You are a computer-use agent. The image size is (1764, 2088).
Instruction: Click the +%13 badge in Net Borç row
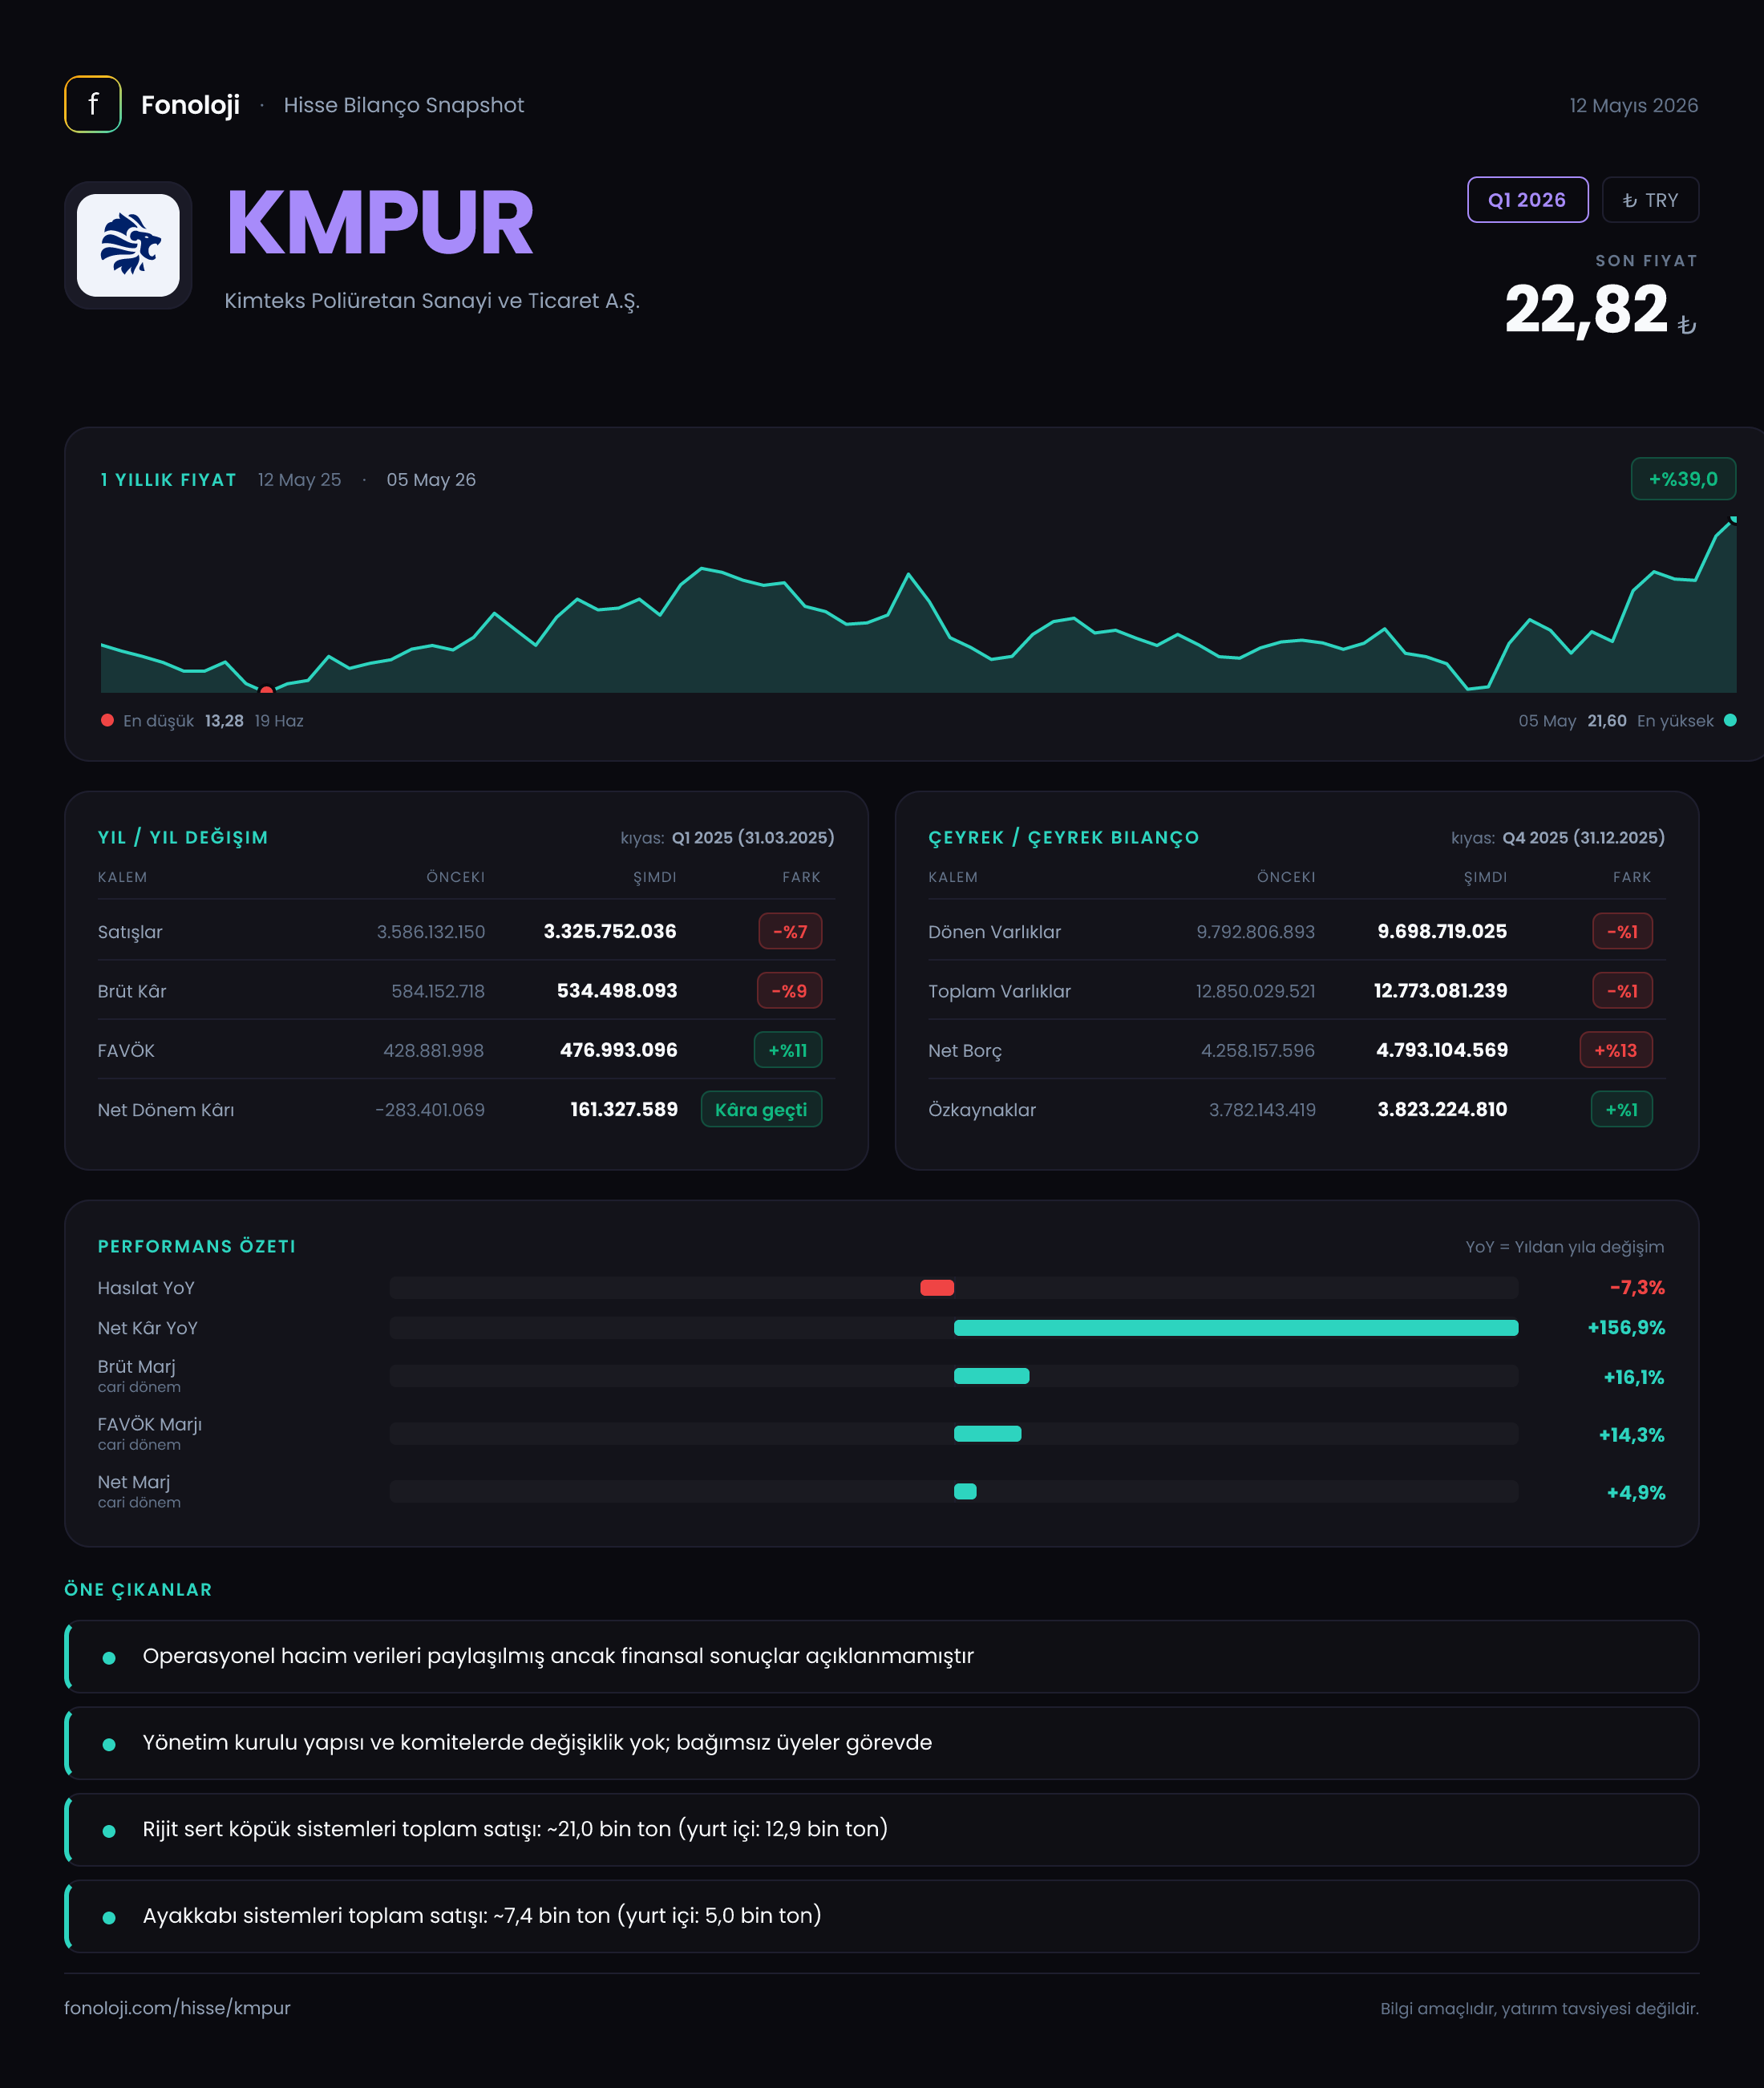click(1616, 1050)
